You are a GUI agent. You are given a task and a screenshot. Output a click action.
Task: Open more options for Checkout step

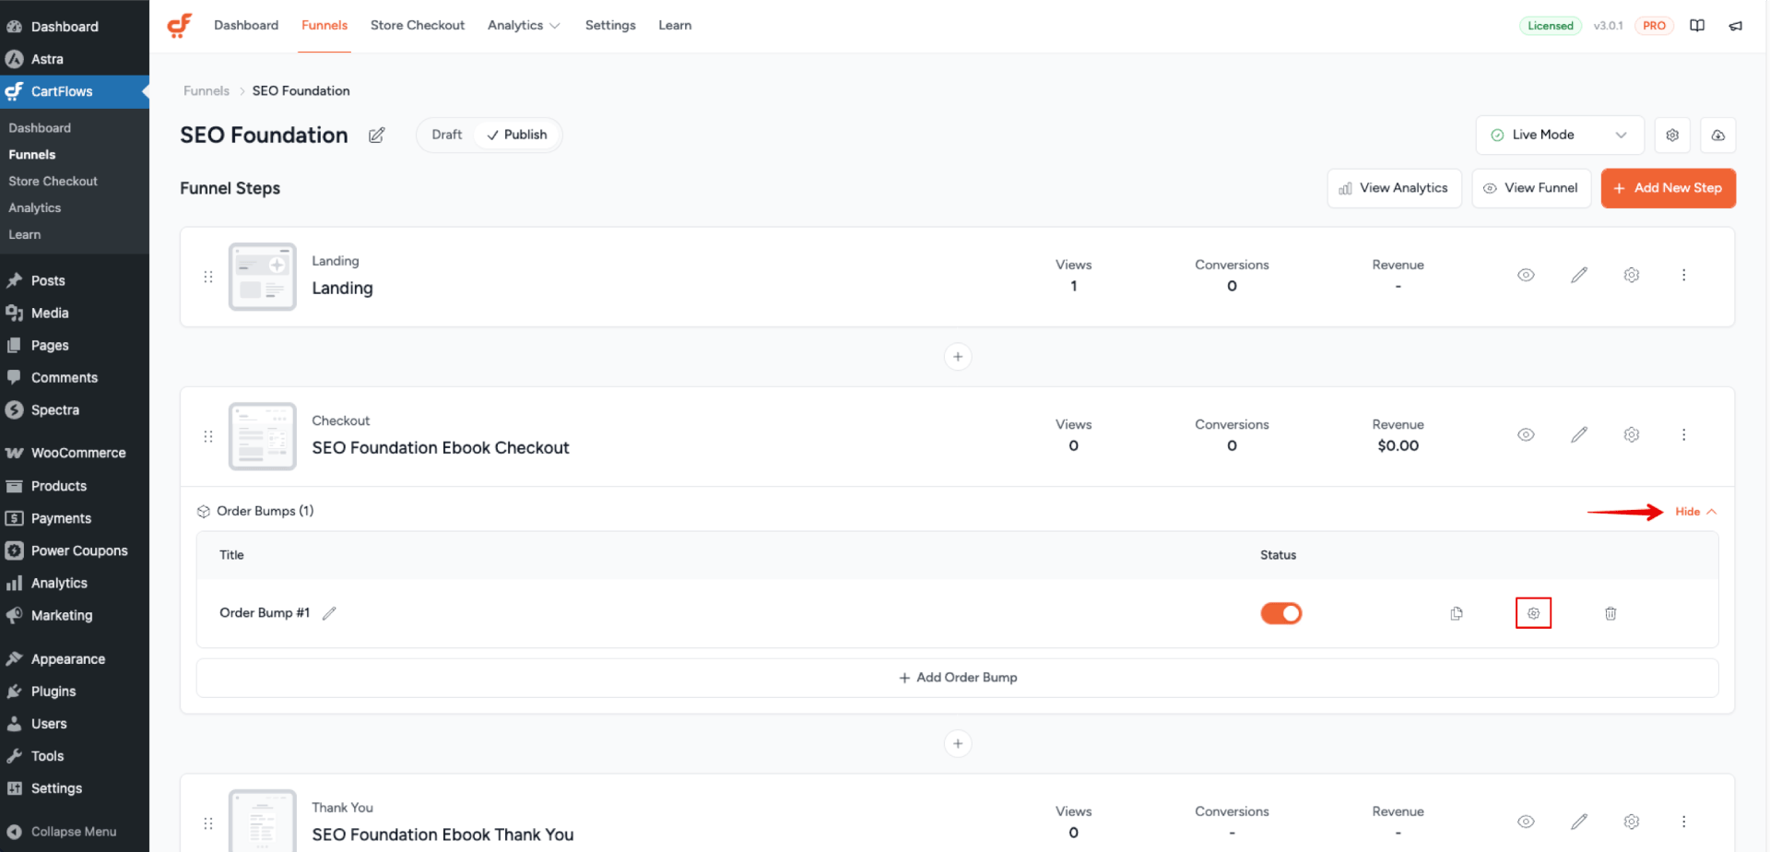pyautogui.click(x=1683, y=434)
